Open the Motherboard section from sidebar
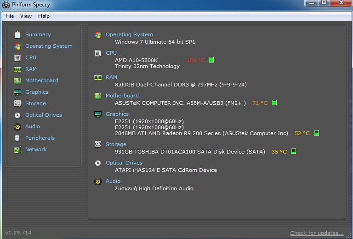 42,80
